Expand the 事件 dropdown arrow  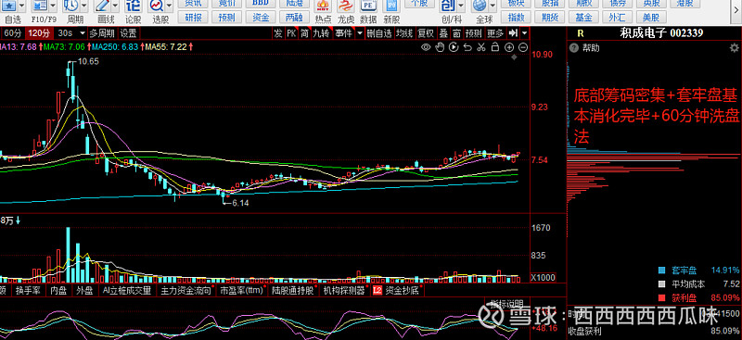[360, 33]
